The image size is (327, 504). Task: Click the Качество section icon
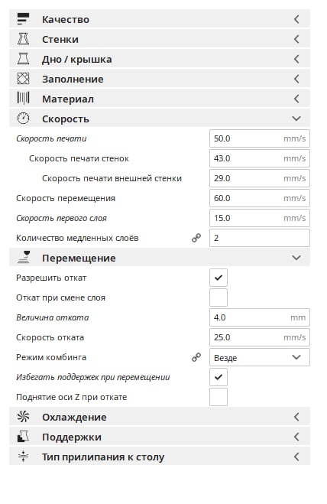click(x=23, y=19)
